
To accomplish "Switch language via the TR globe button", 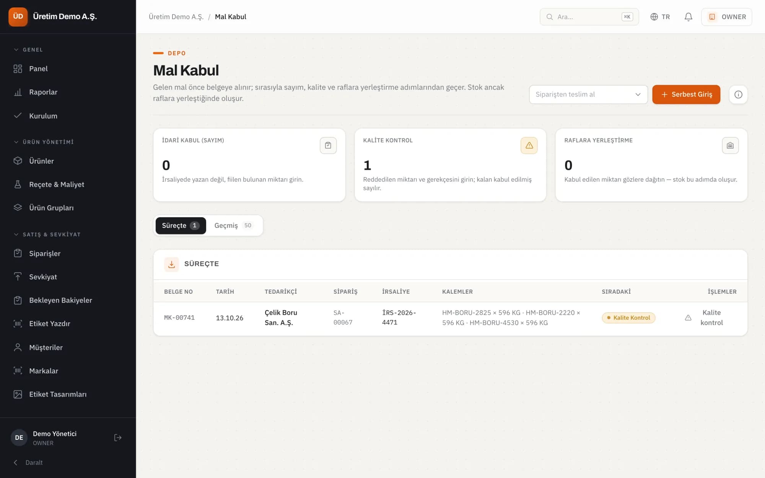I will pyautogui.click(x=660, y=17).
